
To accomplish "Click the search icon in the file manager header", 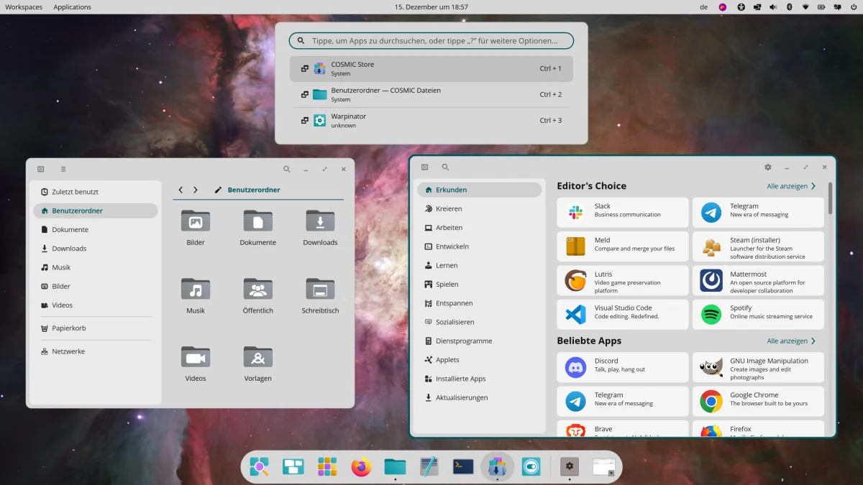I will tap(287, 170).
